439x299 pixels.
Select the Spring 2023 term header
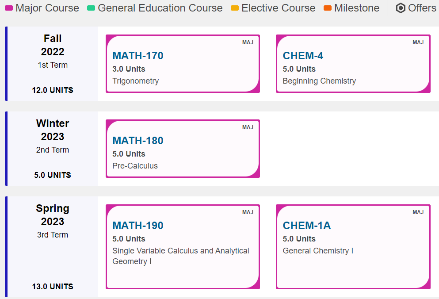click(53, 215)
